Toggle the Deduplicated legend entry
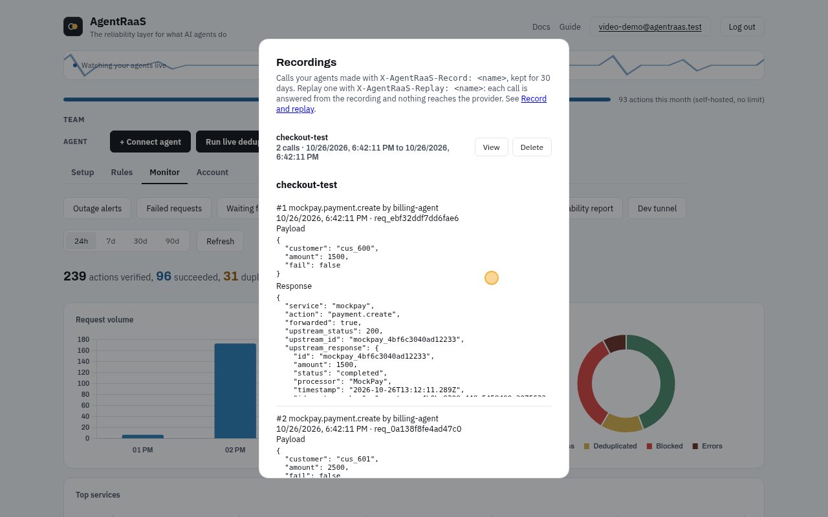828x517 pixels. pos(610,446)
